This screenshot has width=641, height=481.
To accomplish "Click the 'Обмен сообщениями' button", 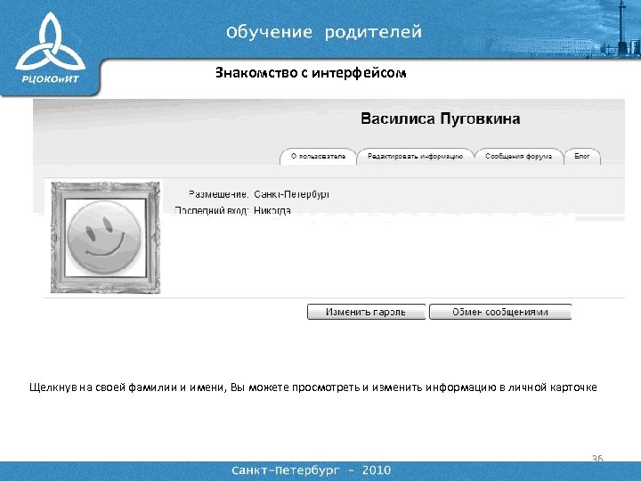I will pyautogui.click(x=500, y=312).
